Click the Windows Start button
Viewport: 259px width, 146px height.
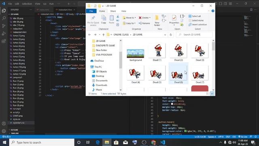4,142
